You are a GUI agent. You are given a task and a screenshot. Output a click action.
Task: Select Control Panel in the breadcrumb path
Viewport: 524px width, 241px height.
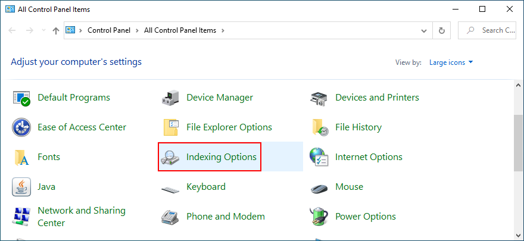(x=110, y=30)
